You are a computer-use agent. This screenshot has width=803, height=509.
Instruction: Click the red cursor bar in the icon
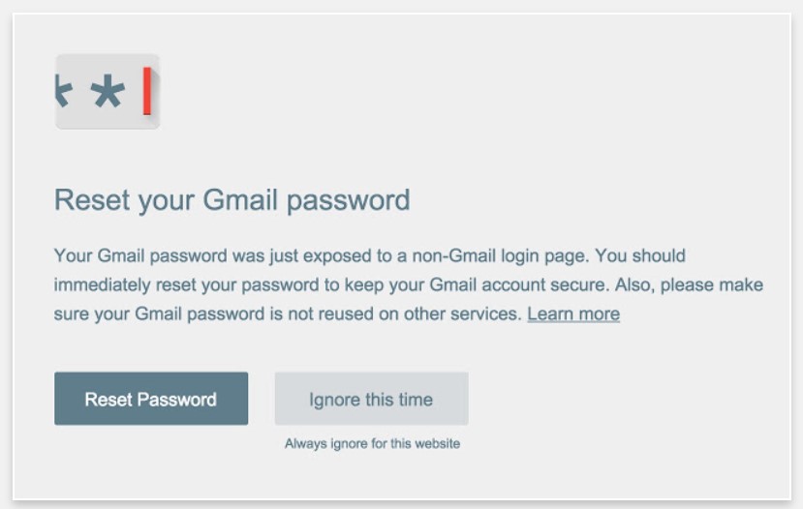[x=147, y=92]
